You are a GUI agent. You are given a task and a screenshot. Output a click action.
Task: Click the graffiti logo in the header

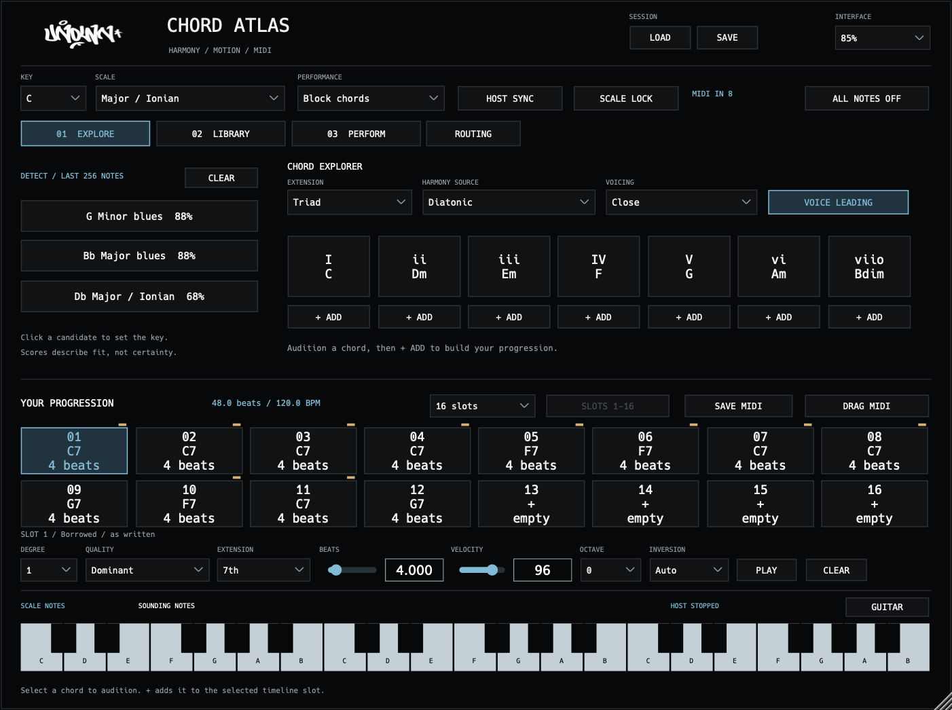tap(83, 34)
